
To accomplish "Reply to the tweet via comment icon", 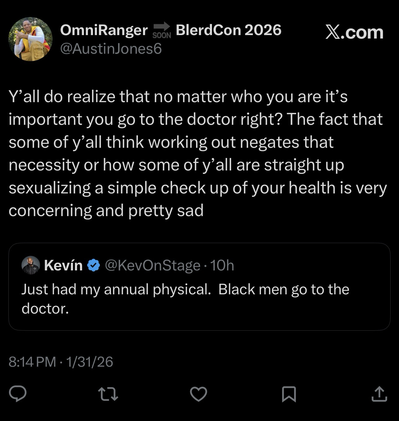I will point(17,394).
